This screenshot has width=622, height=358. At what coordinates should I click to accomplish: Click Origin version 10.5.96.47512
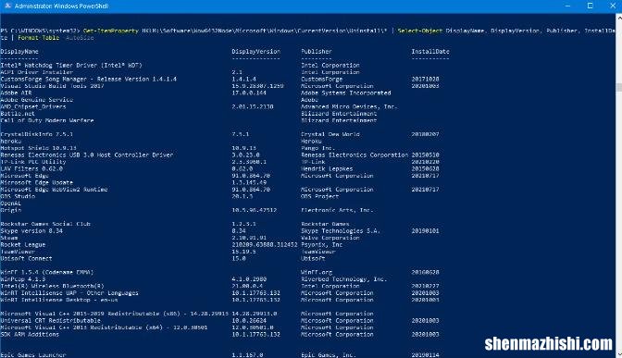coord(255,210)
